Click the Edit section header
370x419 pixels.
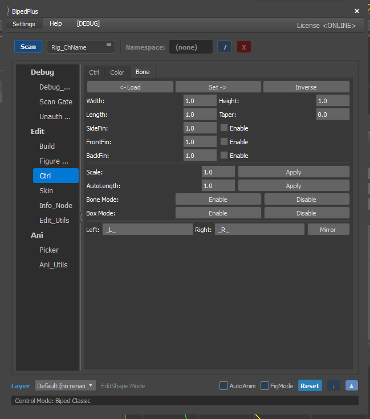(38, 132)
